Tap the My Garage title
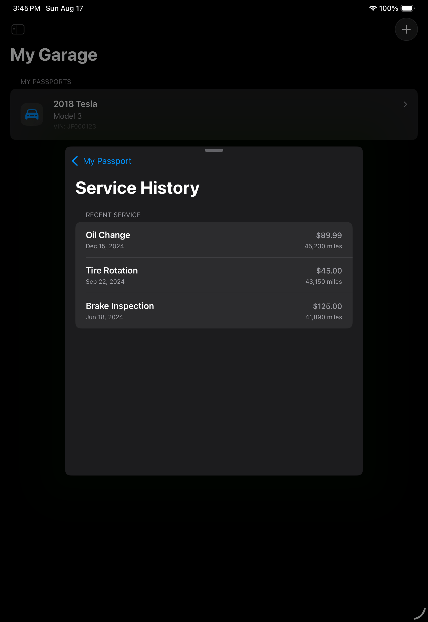 [54, 54]
